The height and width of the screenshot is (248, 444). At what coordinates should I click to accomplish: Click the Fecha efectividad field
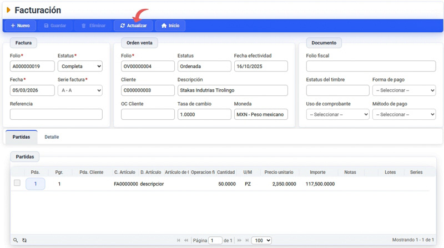[x=261, y=66]
